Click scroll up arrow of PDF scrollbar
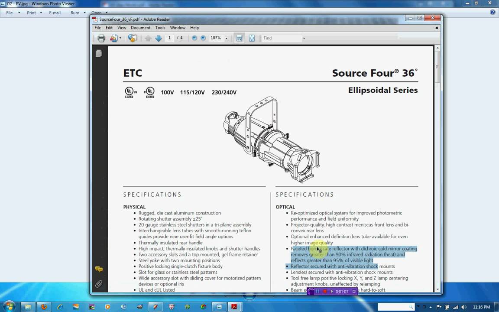Viewport: 499px width, 312px height. coord(437,48)
